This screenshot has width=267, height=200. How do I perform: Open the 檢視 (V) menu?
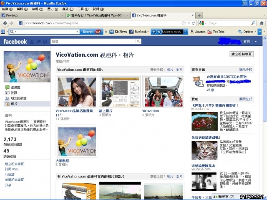pos(38,9)
